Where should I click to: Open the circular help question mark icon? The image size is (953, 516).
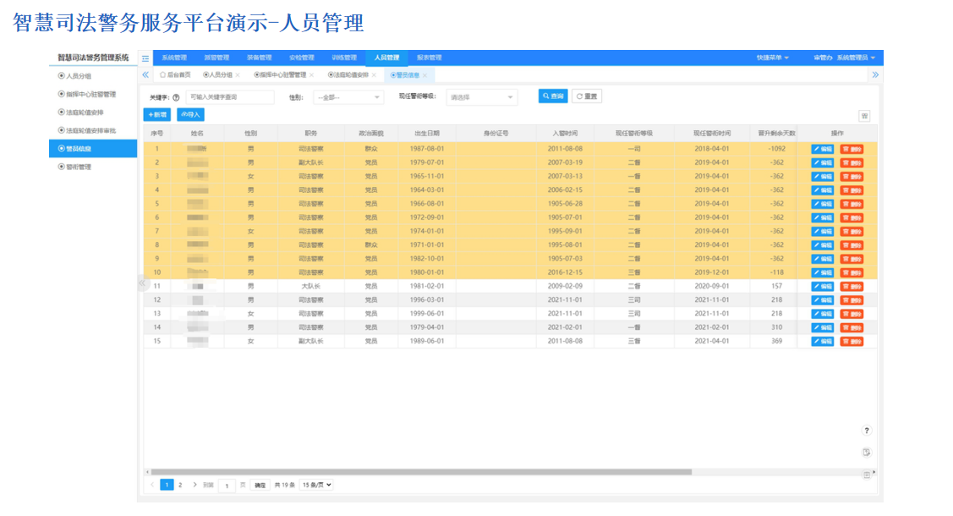[867, 430]
